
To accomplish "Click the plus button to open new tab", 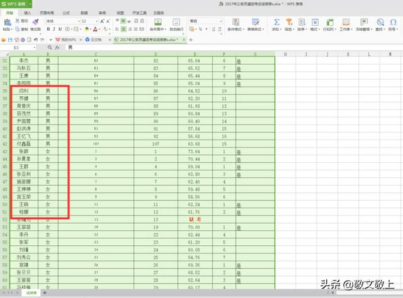I will (x=191, y=40).
